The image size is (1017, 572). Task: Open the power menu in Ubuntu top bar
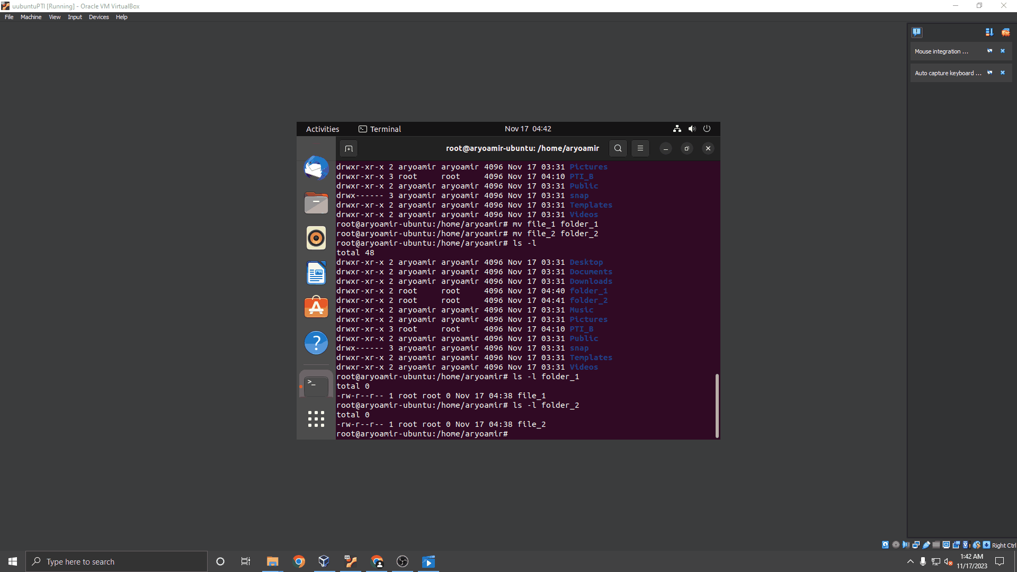coord(707,129)
